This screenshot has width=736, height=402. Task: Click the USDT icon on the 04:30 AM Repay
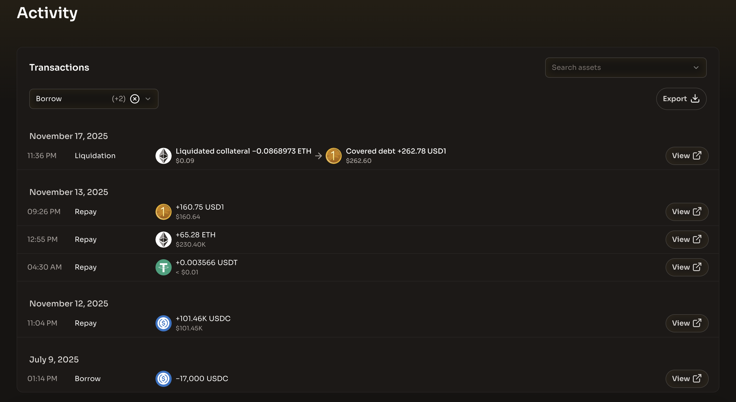point(163,267)
